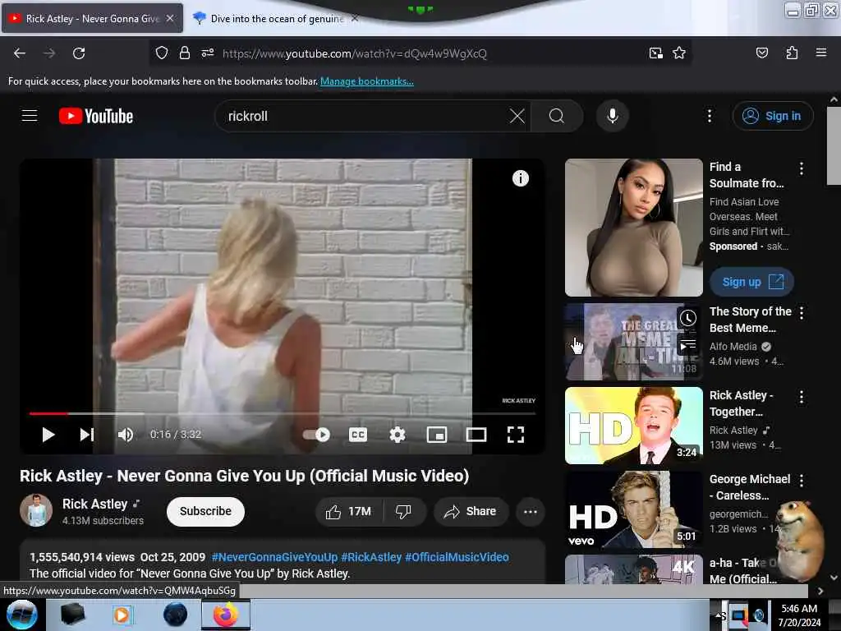Open George Michael Careless Whisper thumbnail
The width and height of the screenshot is (841, 631).
click(x=634, y=509)
